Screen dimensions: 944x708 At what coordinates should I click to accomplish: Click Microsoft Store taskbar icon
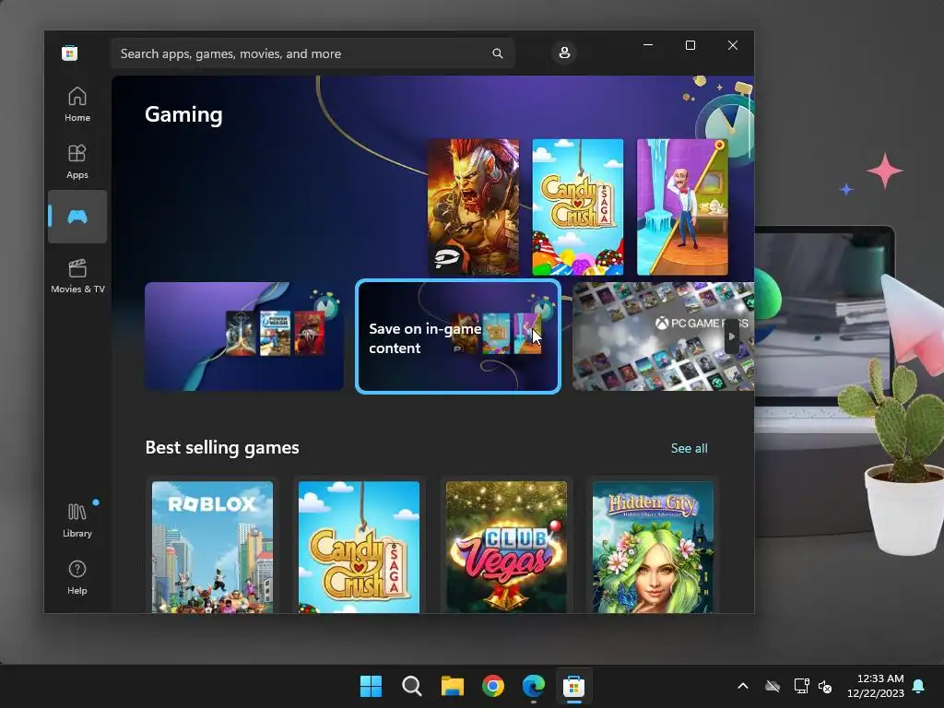[573, 686]
